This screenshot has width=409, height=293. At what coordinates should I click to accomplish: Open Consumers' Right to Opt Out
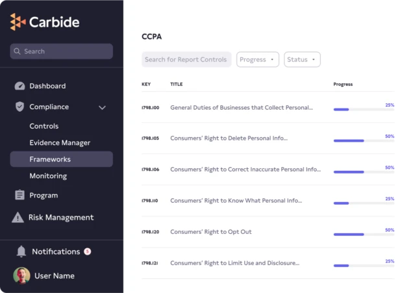(211, 232)
